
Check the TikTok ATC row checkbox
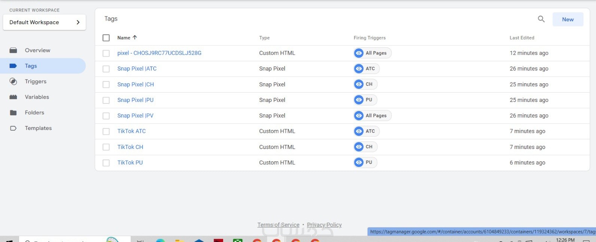(x=106, y=131)
